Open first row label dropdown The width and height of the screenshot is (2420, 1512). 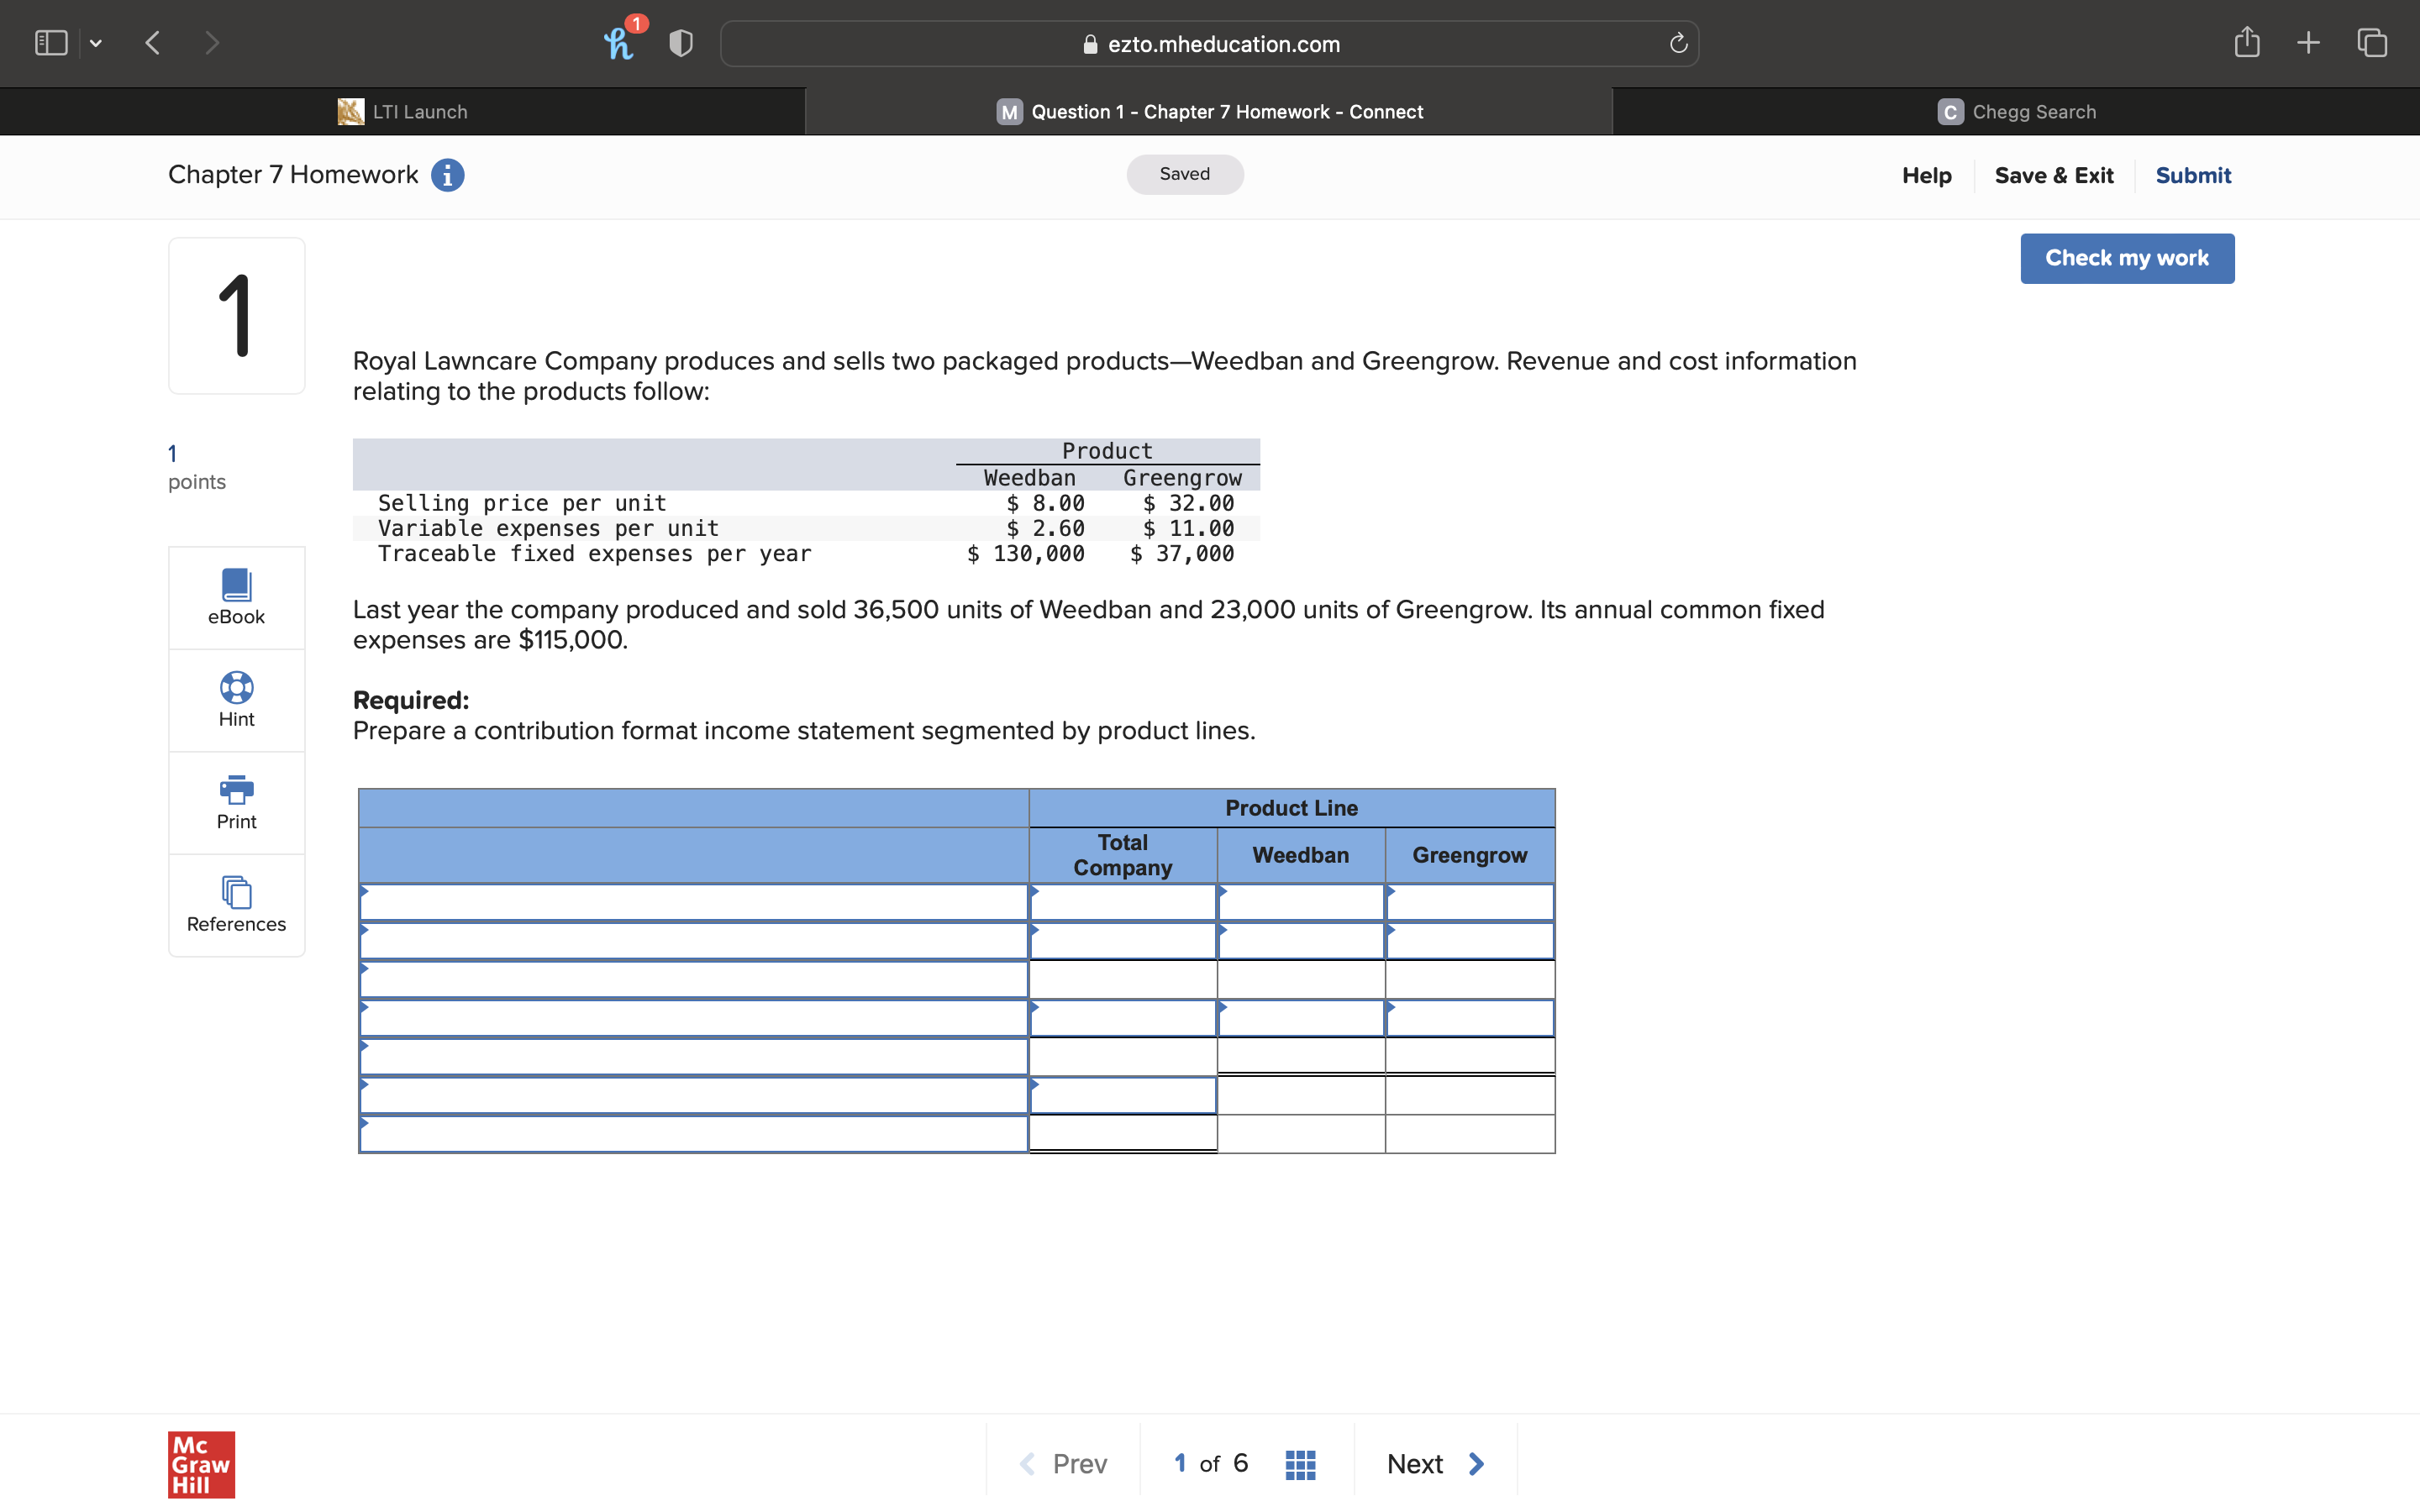(693, 902)
